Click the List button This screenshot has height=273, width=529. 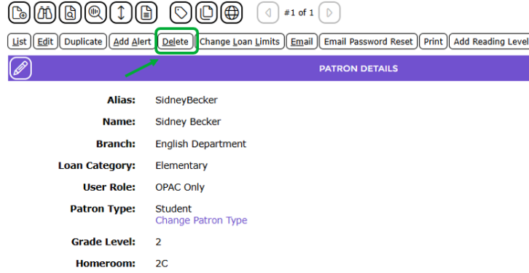pyautogui.click(x=19, y=41)
